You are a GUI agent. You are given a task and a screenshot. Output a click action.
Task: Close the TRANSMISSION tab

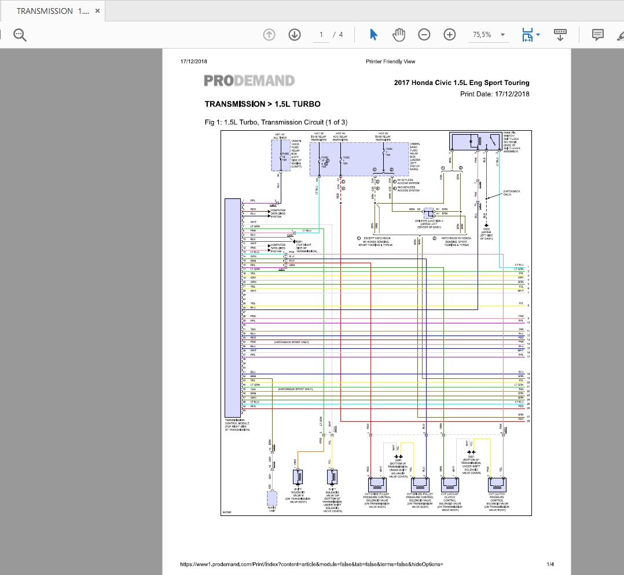(97, 11)
